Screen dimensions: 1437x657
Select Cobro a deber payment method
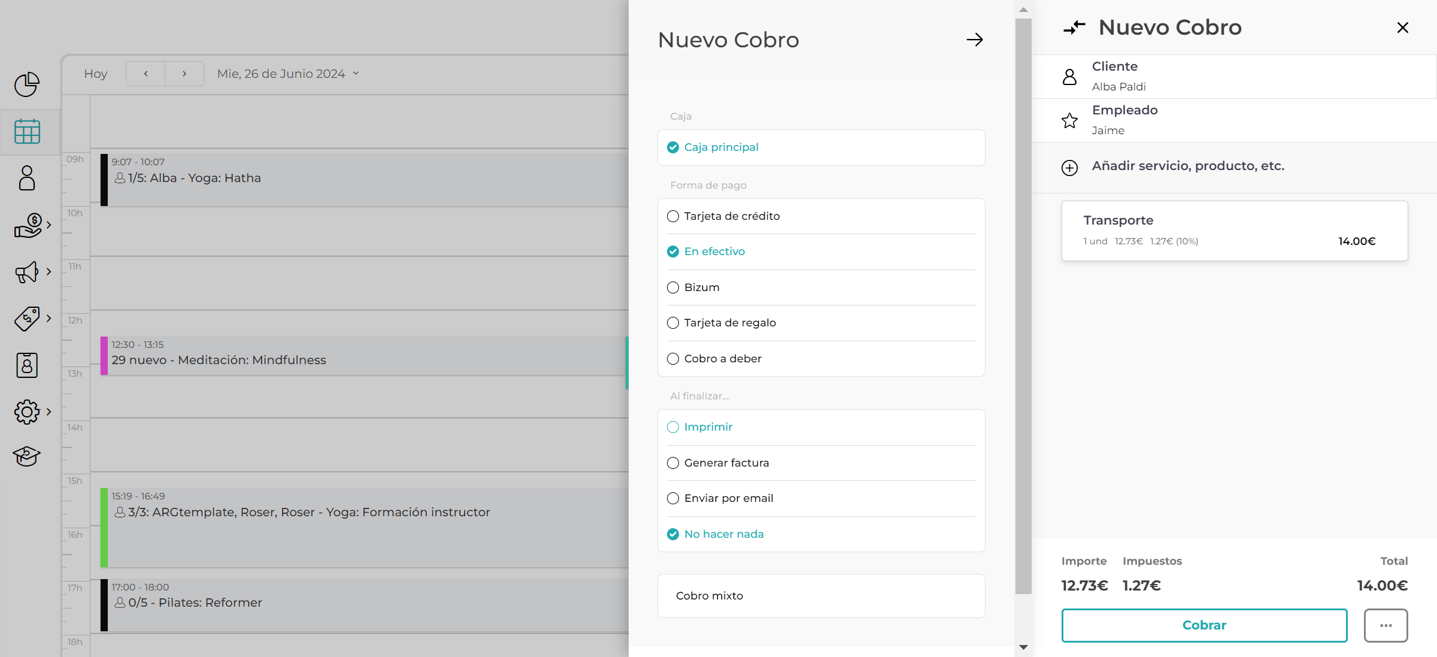(821, 359)
